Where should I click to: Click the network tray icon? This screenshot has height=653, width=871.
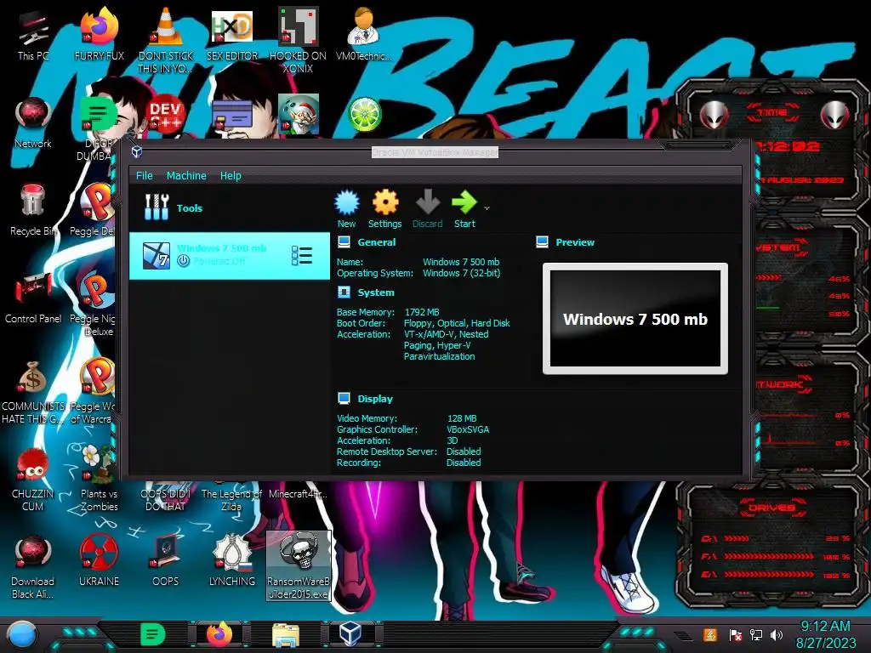[x=756, y=634]
